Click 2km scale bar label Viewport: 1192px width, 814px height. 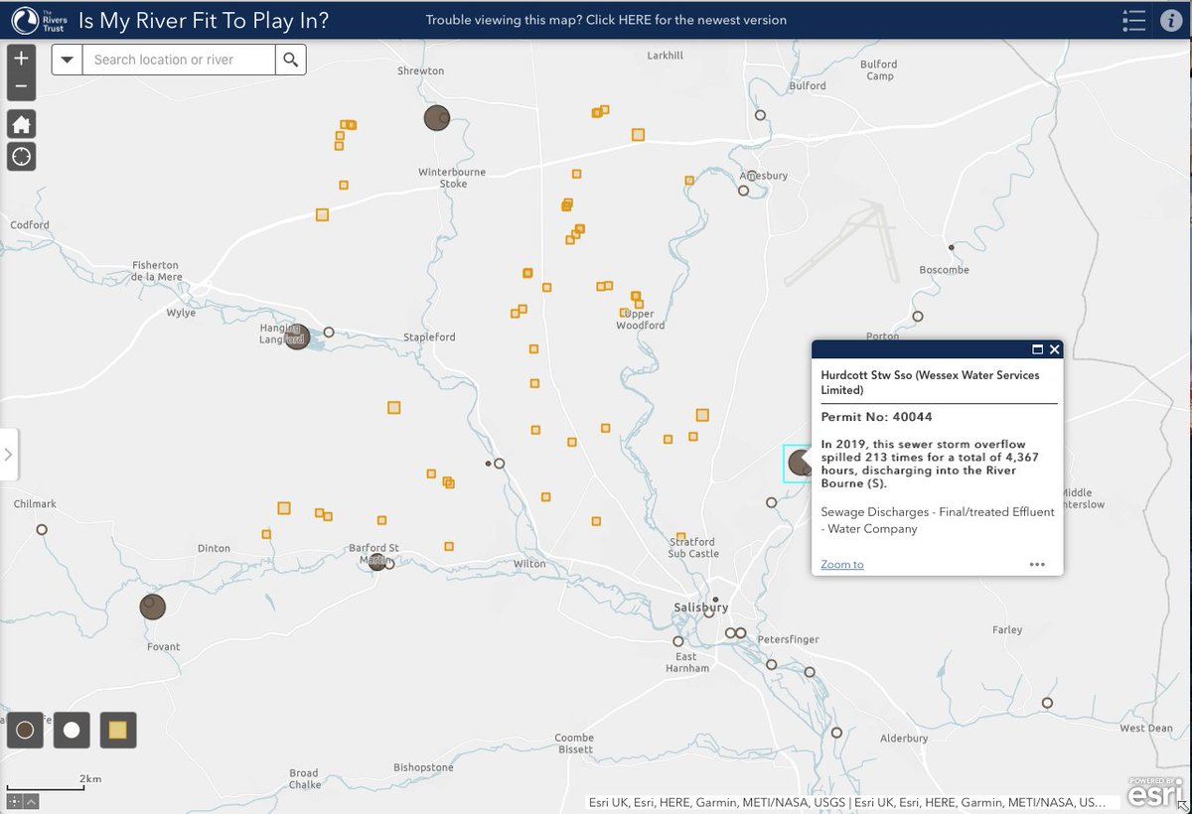coord(91,779)
